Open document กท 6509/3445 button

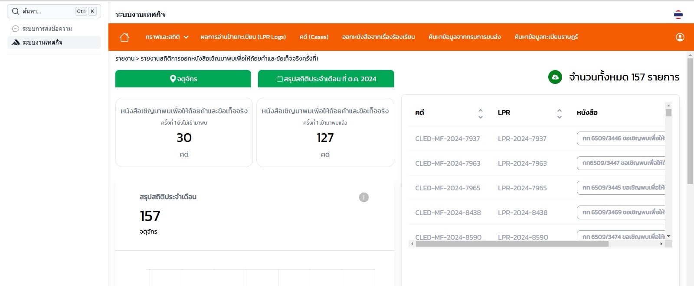[x=621, y=188]
